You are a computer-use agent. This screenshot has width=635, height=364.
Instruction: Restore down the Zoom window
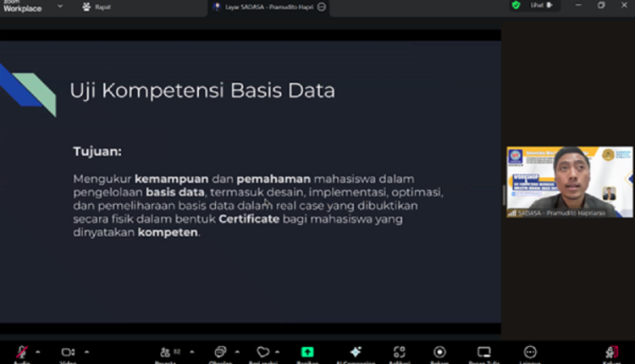pos(601,5)
